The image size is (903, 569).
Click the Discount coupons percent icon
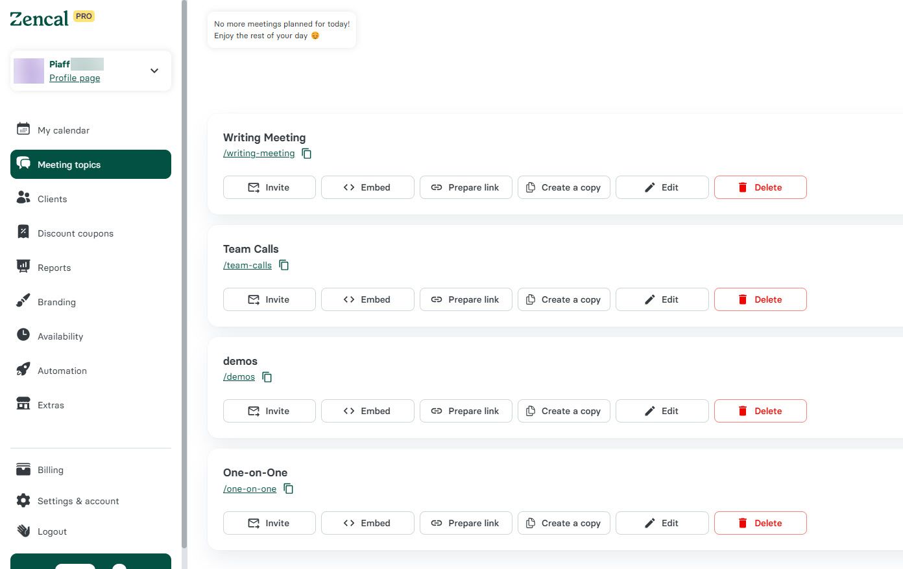23,232
